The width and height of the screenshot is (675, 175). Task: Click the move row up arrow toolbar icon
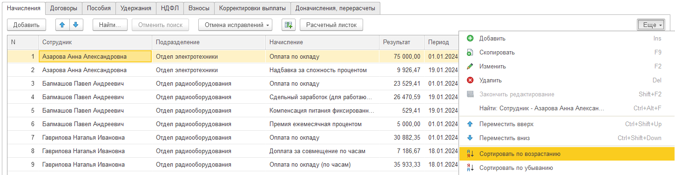tap(62, 25)
